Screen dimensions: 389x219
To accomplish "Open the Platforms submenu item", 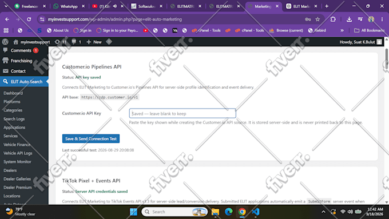I will pos(12,101).
